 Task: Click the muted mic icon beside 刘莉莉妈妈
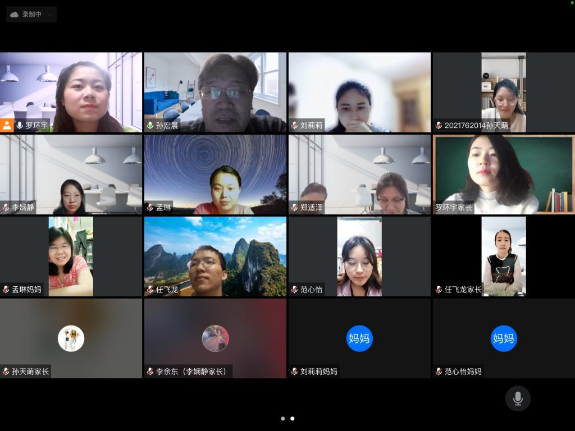coord(294,372)
